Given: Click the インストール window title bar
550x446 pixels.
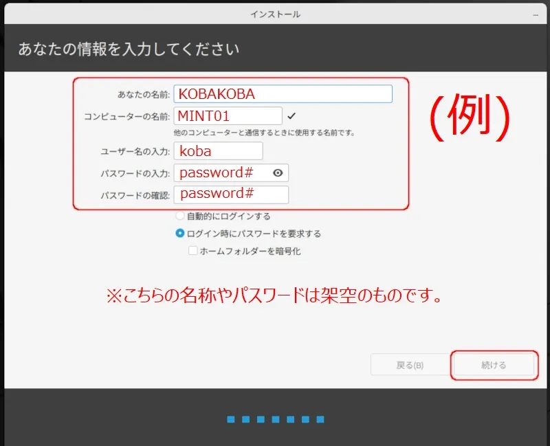Looking at the screenshot, I should click(275, 14).
